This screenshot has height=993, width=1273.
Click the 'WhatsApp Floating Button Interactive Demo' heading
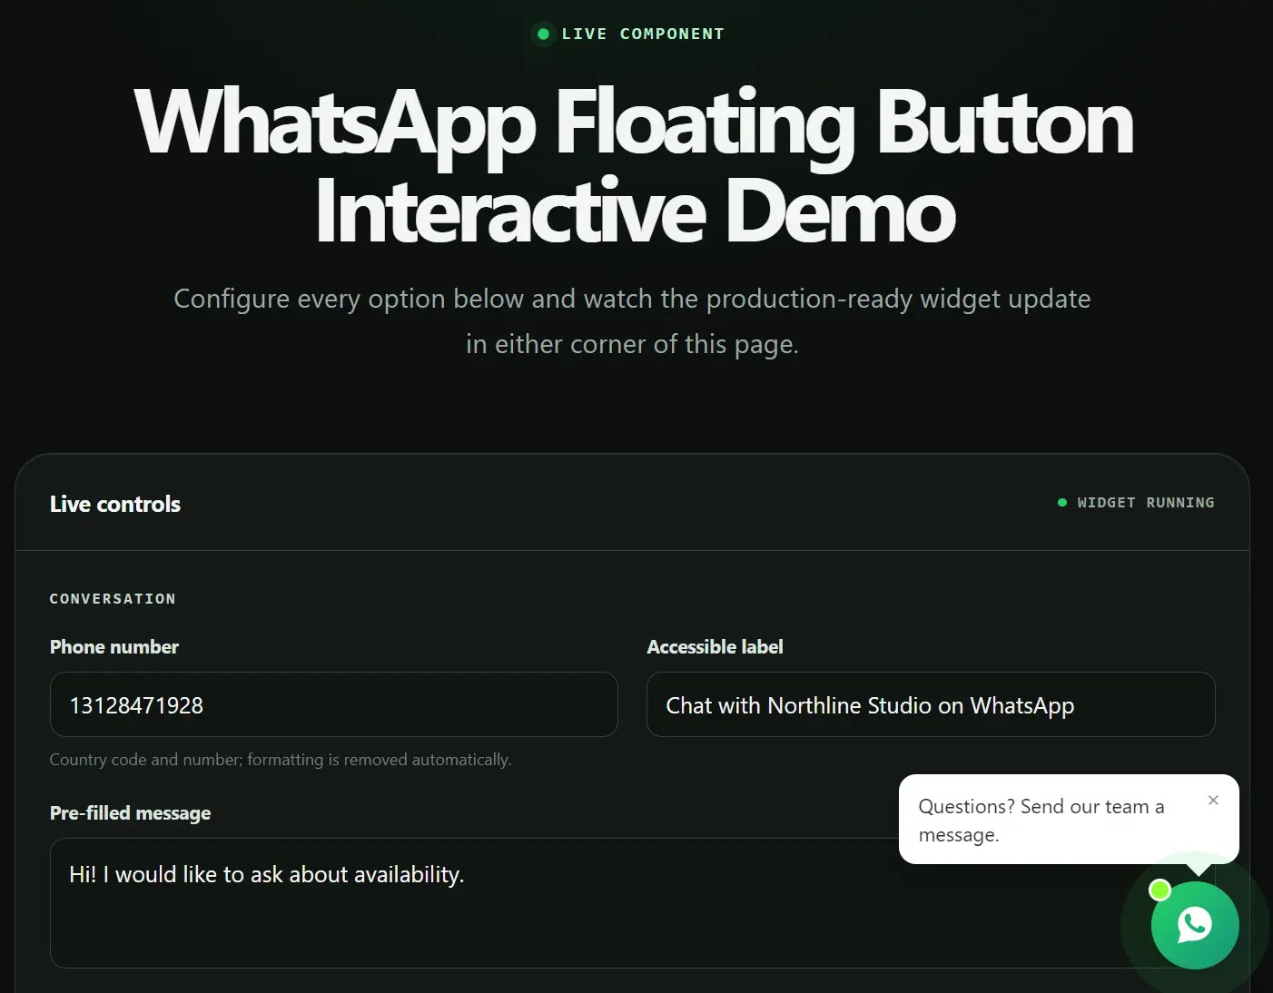635,167
